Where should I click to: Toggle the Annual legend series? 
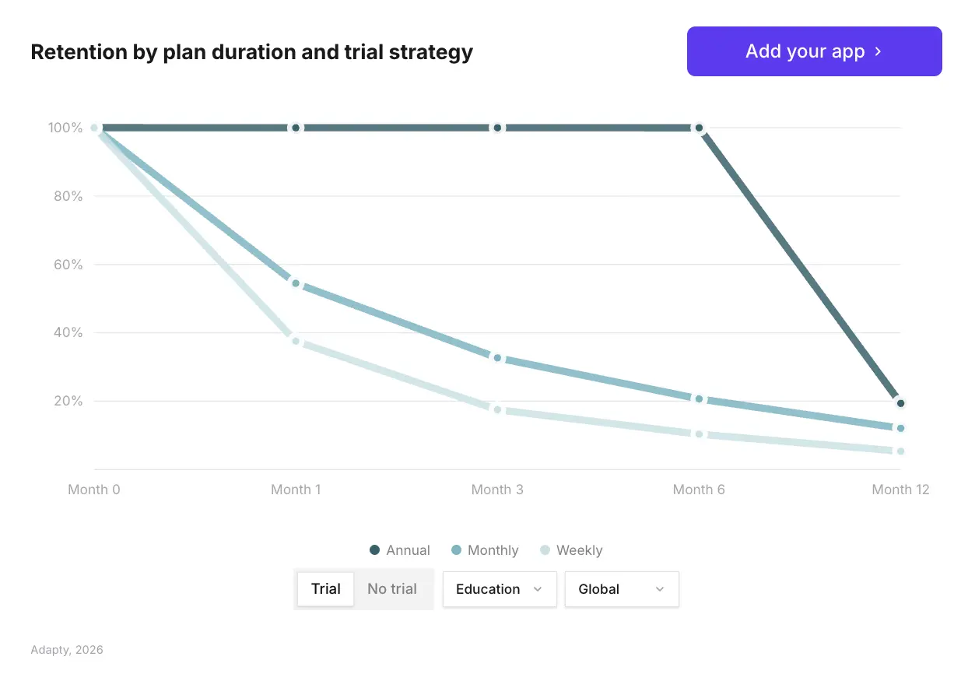(399, 550)
